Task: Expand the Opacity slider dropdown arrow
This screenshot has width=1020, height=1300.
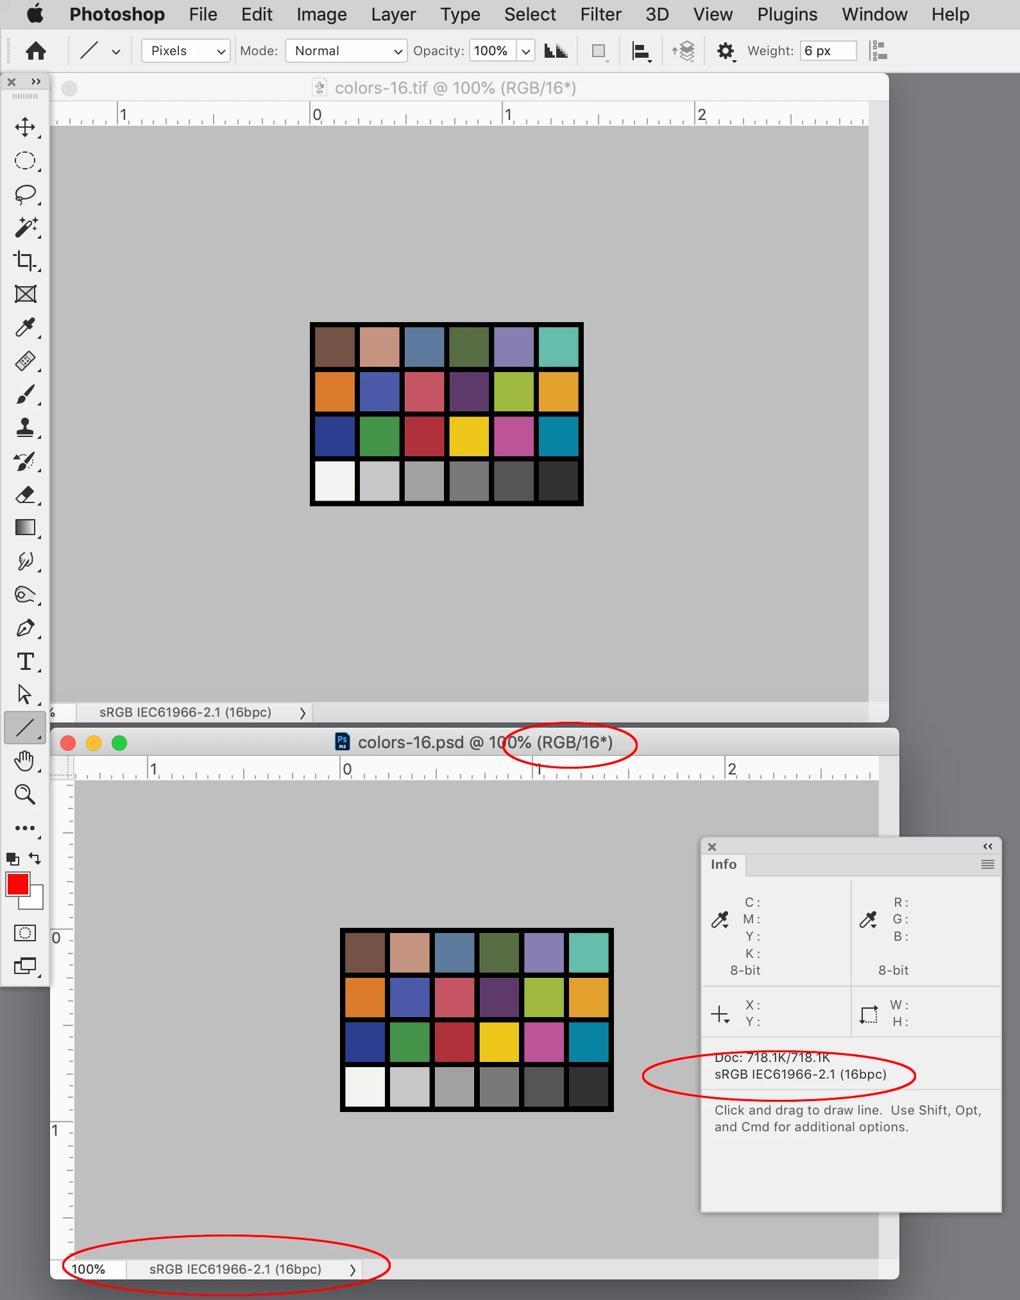Action: click(526, 51)
